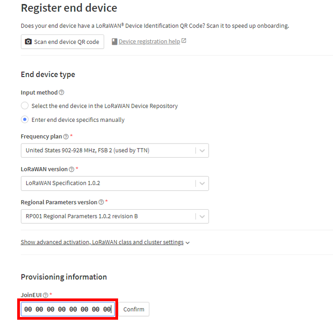Screen dimensions: 333x322
Task: Click into the JoinEUI input field
Action: click(68, 309)
